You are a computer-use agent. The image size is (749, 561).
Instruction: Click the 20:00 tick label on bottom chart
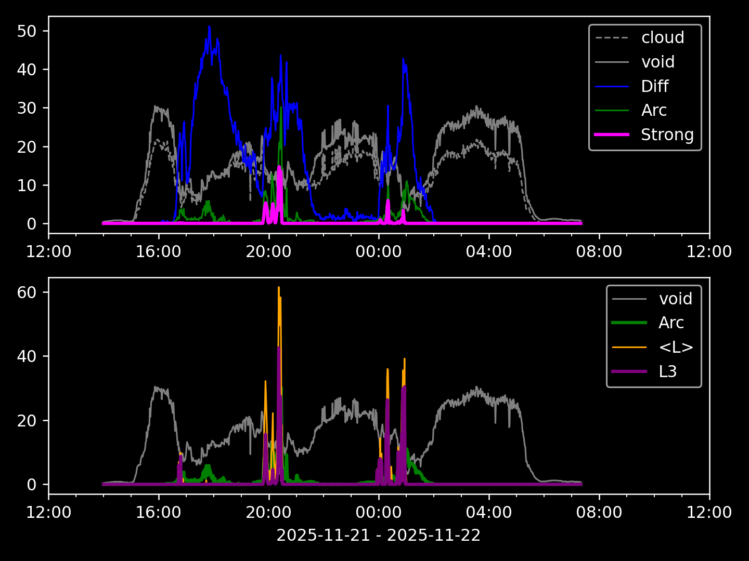coord(268,513)
